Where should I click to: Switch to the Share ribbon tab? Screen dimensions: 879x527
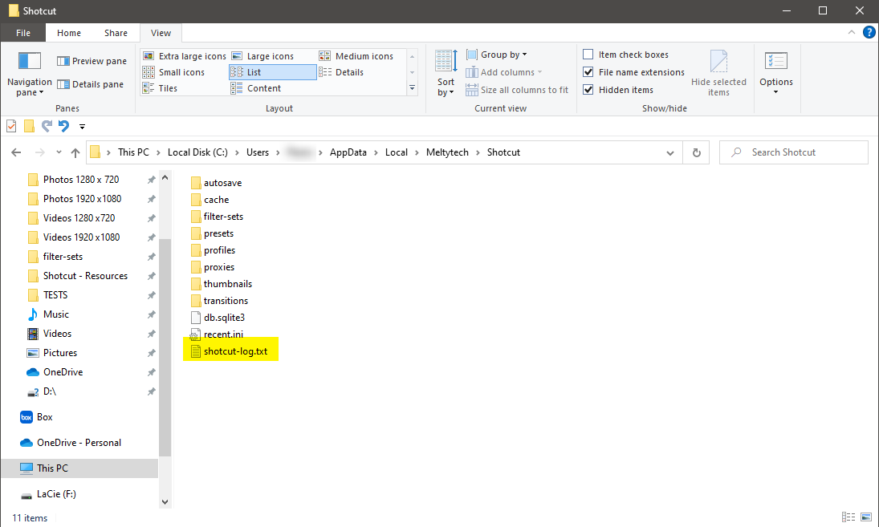click(x=116, y=32)
